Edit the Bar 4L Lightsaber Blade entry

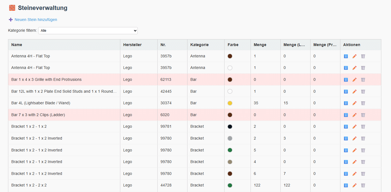(354, 103)
